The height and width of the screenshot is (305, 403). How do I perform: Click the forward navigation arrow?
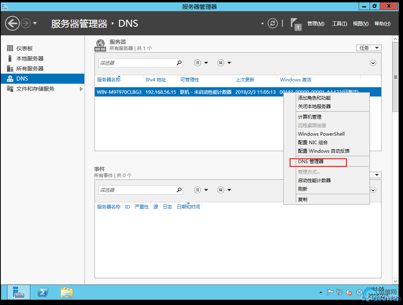(26, 23)
